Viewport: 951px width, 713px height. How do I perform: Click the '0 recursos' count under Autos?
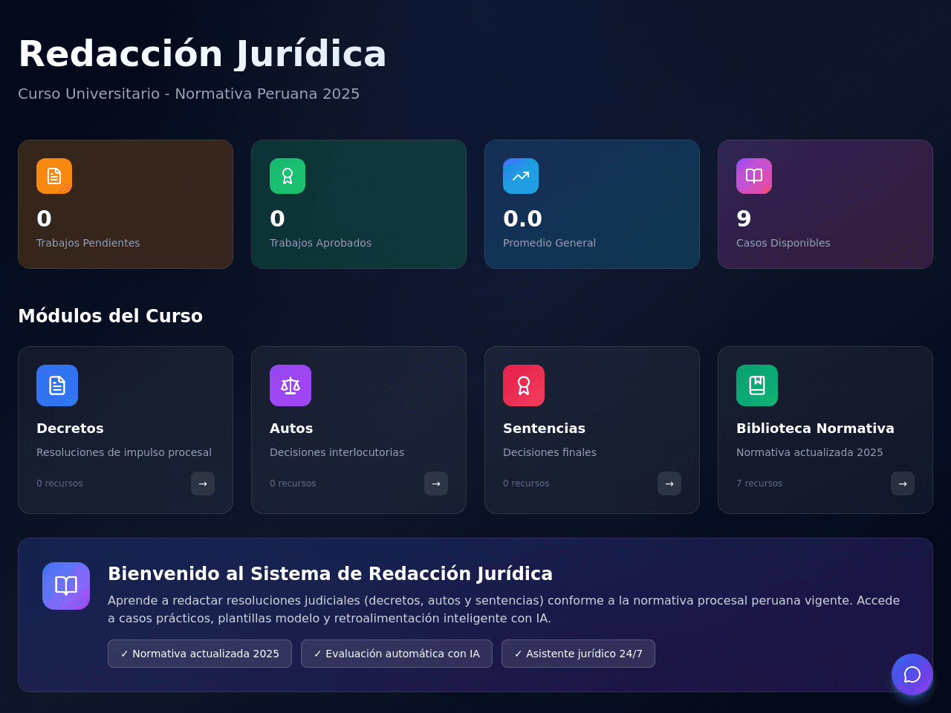pyautogui.click(x=293, y=484)
